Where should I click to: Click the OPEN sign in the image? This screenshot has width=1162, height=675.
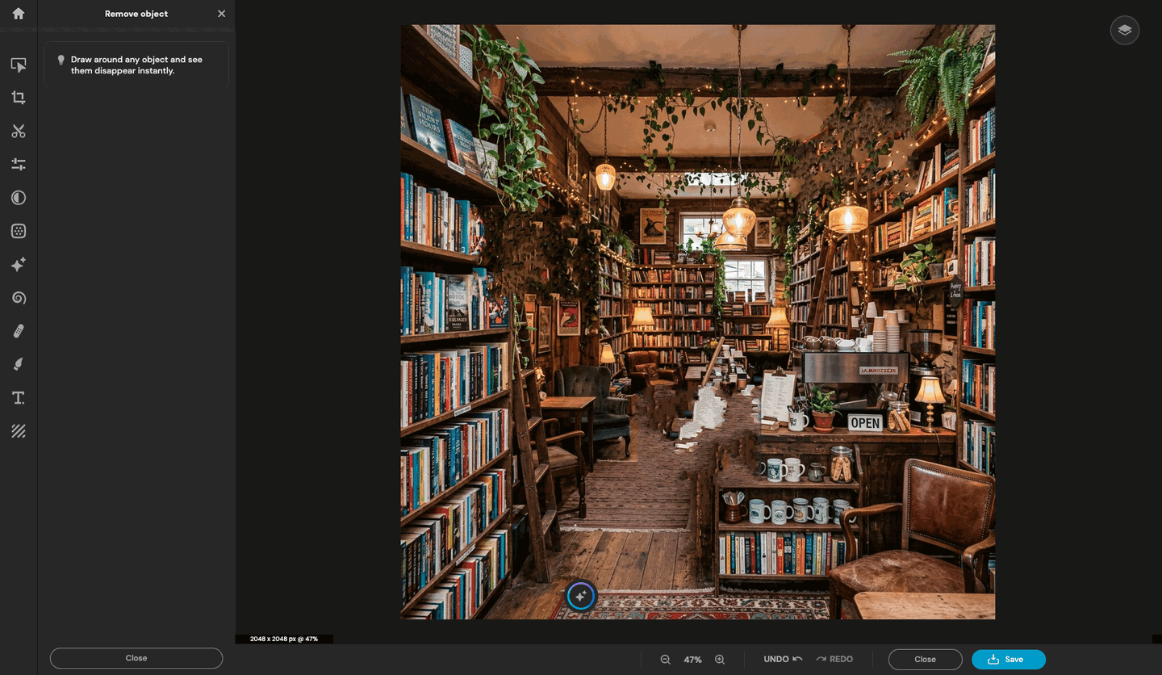(865, 422)
